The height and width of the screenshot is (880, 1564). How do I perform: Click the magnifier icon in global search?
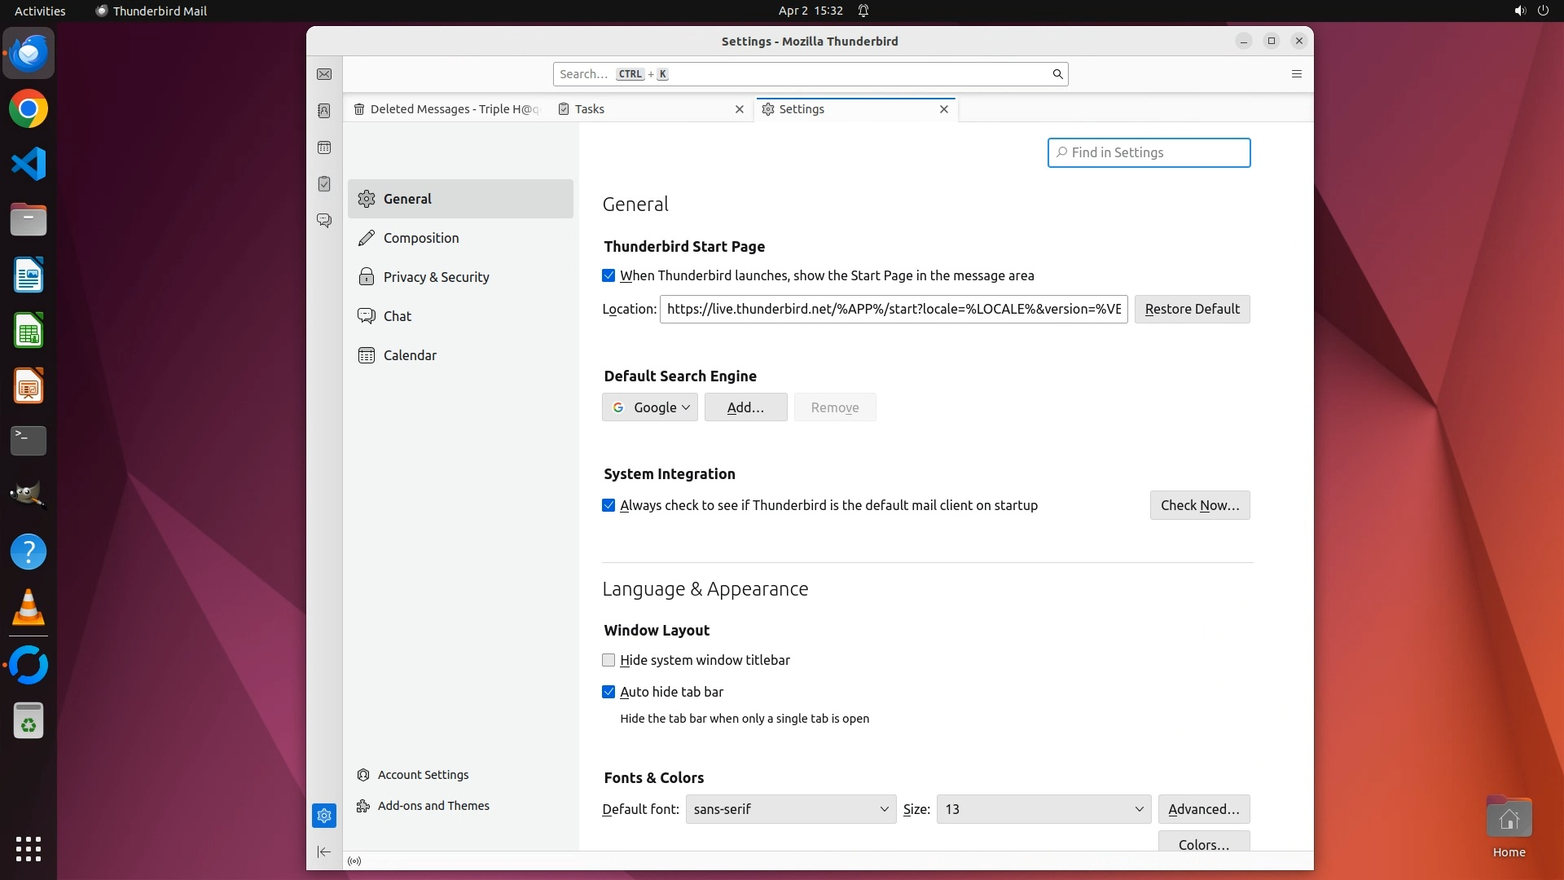coord(1057,74)
